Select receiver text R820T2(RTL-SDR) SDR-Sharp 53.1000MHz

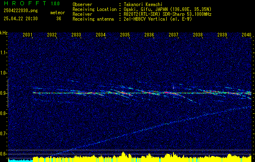pyautogui.click(x=167, y=14)
